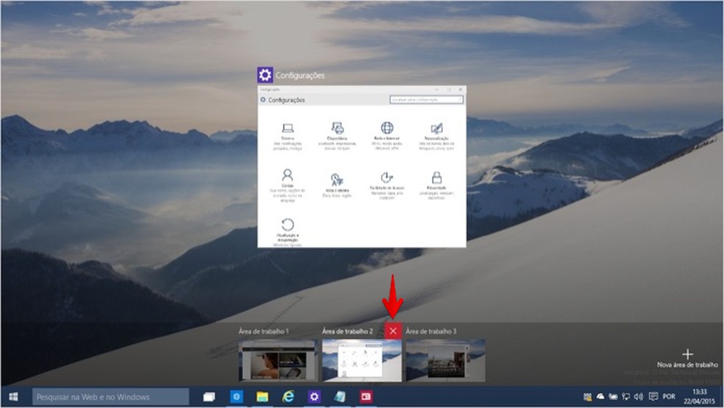724x408 pixels.
Task: Open File Explorer from the taskbar
Action: tap(262, 397)
